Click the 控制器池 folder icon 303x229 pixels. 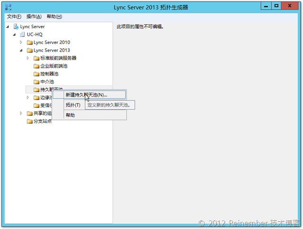tap(36, 74)
